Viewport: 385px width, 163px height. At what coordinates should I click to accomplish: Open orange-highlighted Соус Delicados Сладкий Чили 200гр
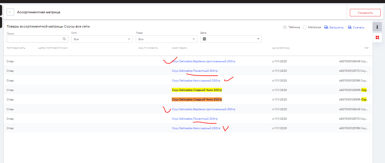coord(197,100)
